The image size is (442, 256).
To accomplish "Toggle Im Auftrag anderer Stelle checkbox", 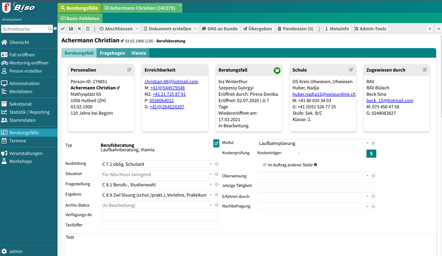I will 265,165.
